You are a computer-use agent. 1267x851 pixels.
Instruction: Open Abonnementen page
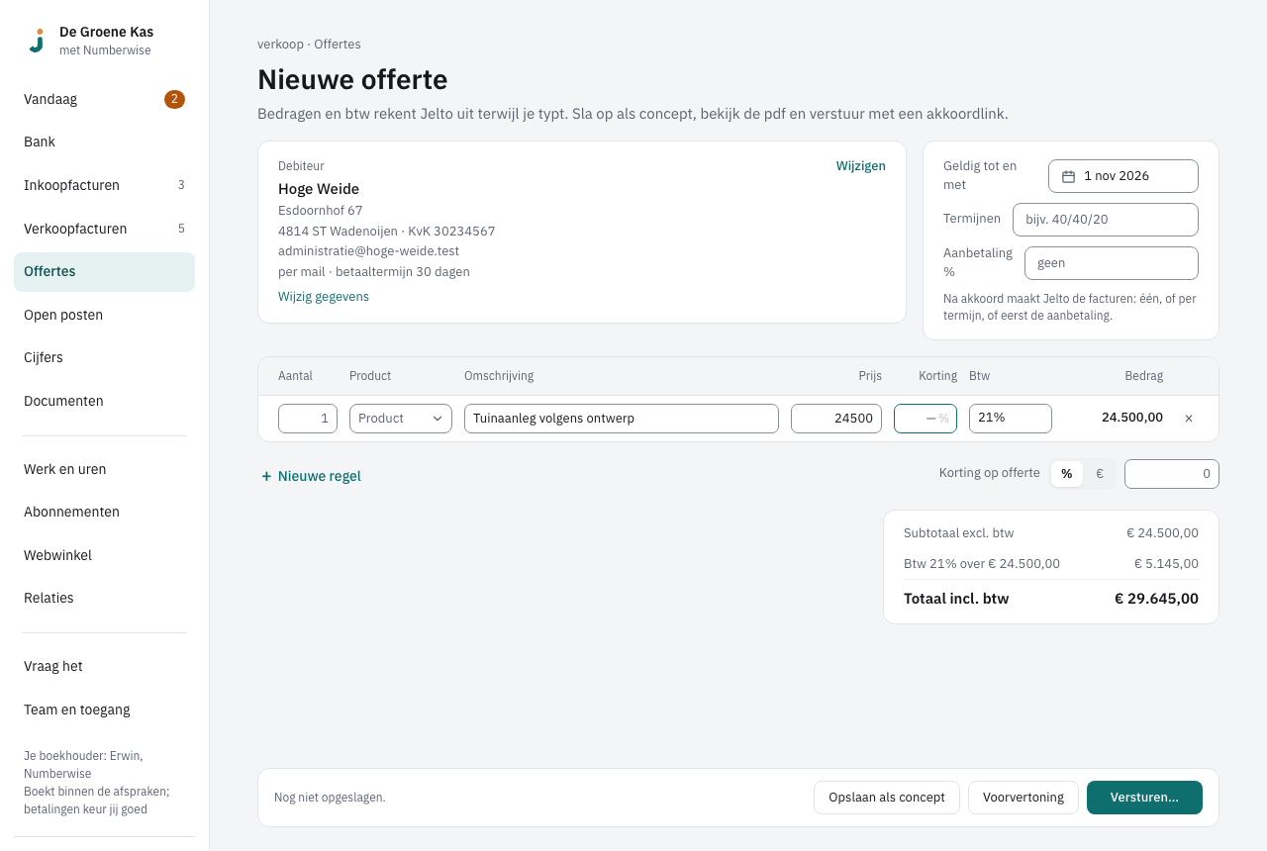click(104, 512)
